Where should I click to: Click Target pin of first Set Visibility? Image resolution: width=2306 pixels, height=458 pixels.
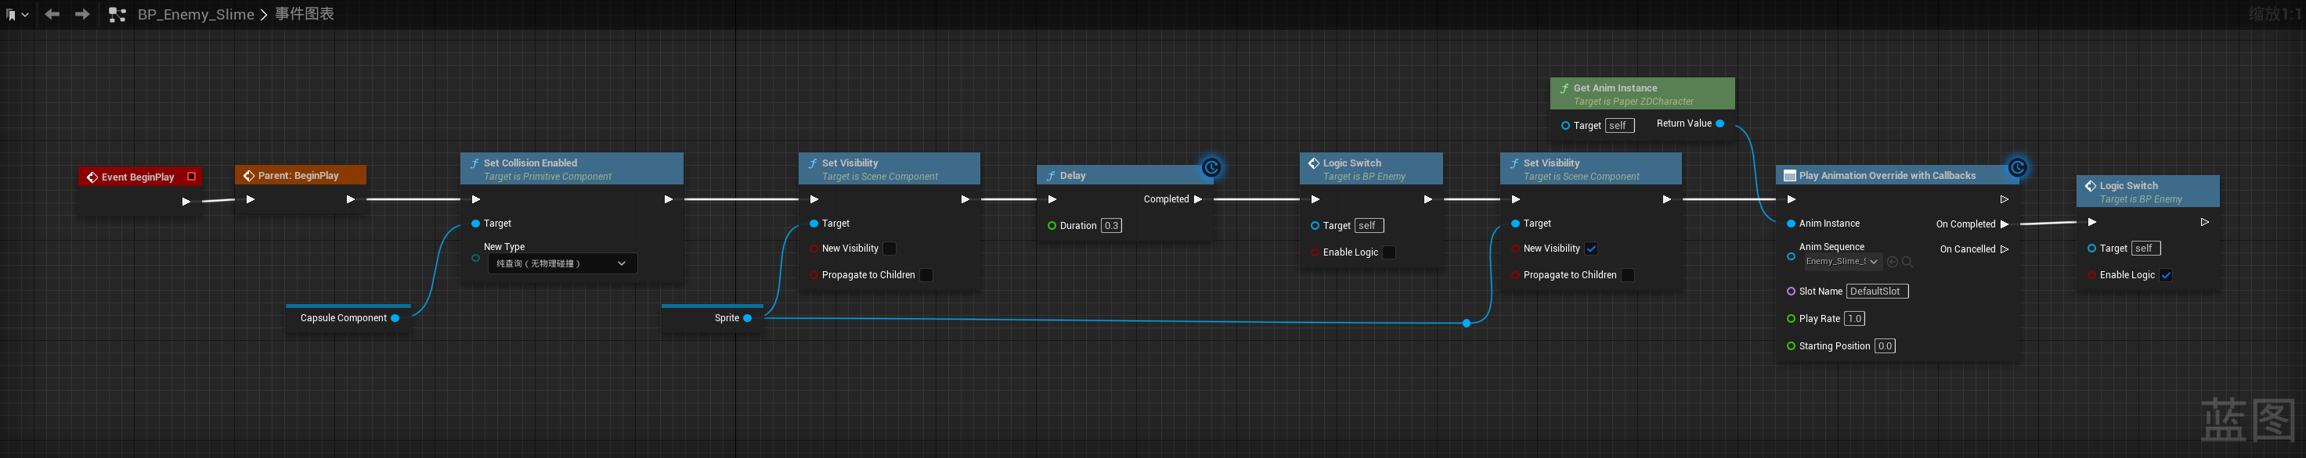tap(814, 224)
